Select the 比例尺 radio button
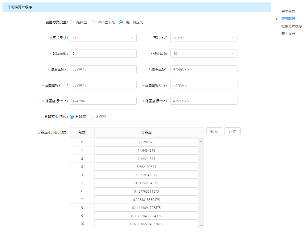This screenshot has width=305, height=232. click(x=92, y=117)
